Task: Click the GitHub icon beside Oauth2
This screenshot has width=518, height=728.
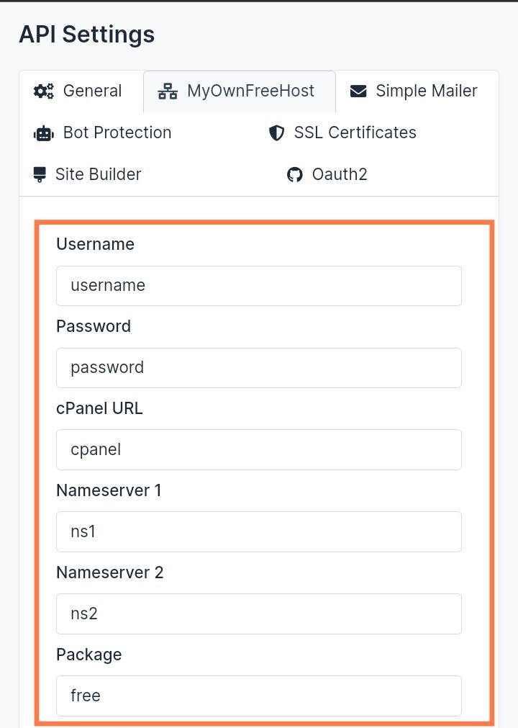Action: coord(294,174)
